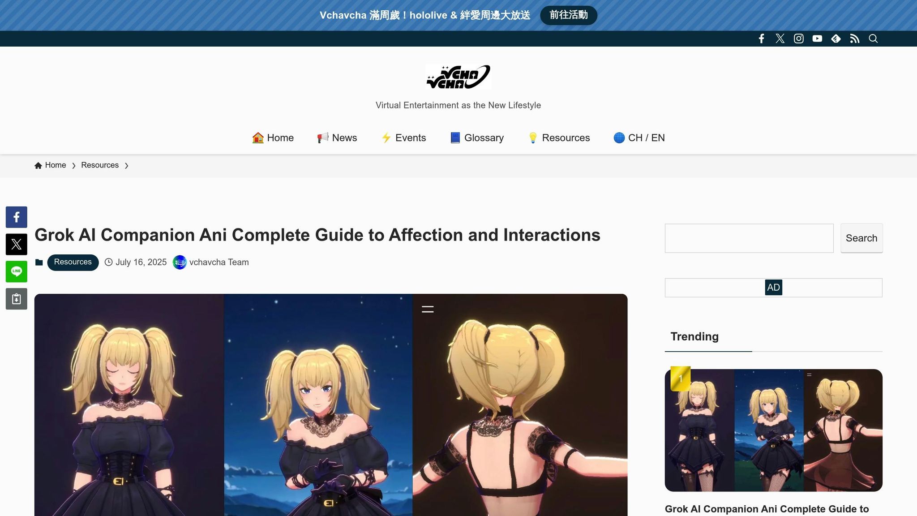Open the RSS feed icon
Image resolution: width=917 pixels, height=516 pixels.
click(x=855, y=39)
